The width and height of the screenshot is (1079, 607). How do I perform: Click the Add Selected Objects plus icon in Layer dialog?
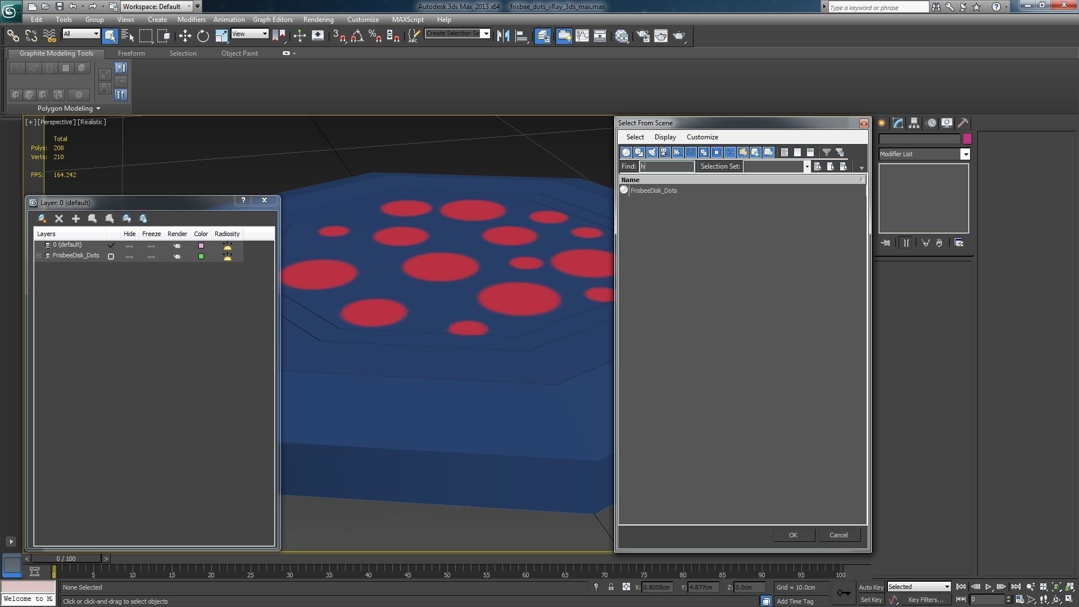click(75, 219)
